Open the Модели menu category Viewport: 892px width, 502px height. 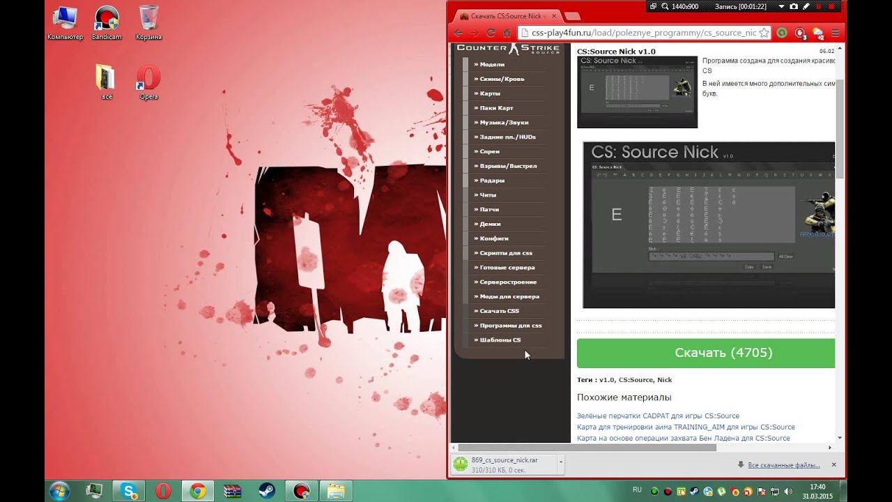click(x=492, y=64)
